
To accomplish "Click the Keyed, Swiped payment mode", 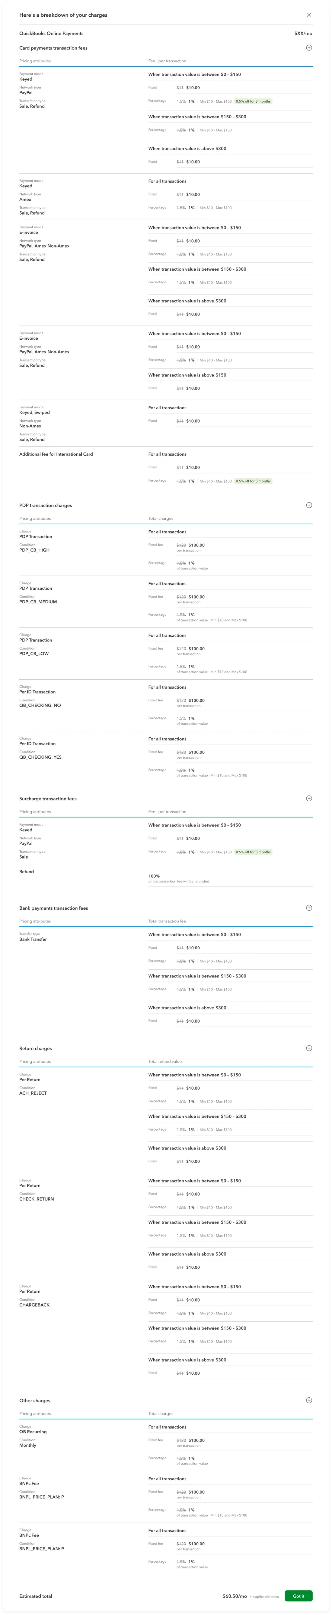I will pos(34,413).
